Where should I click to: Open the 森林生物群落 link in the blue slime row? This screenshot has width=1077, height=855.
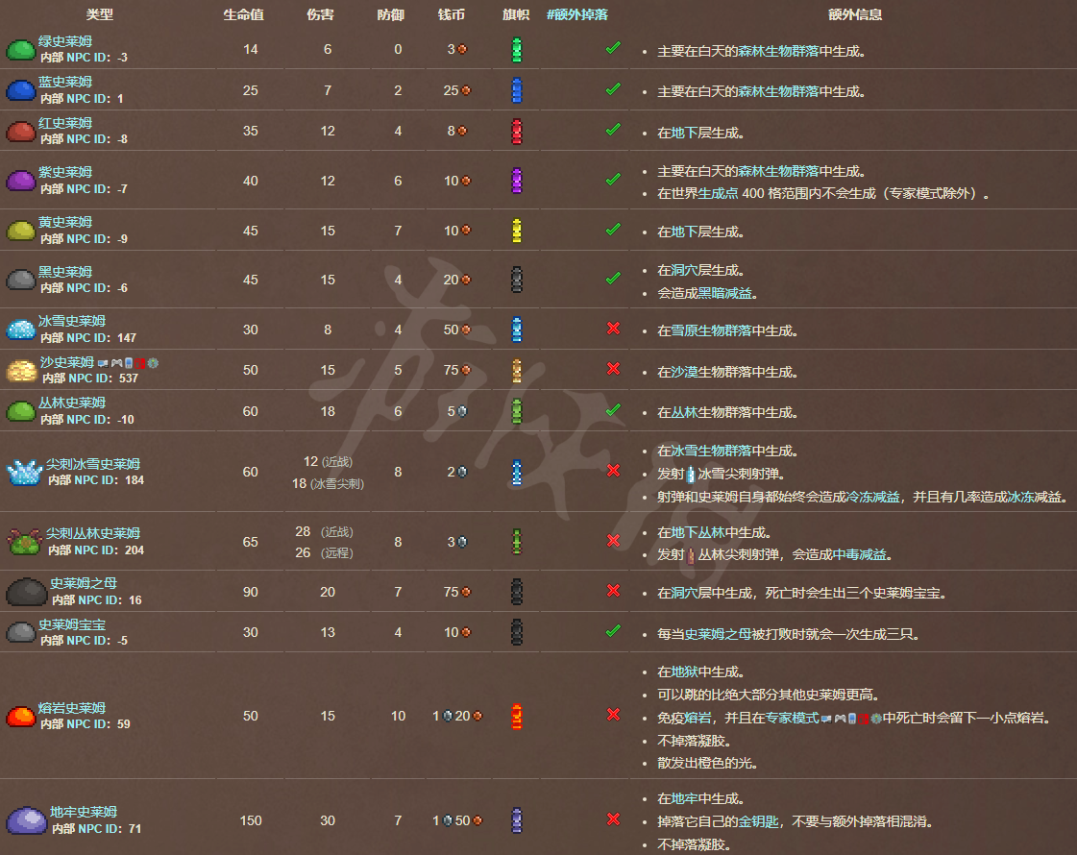click(x=778, y=92)
